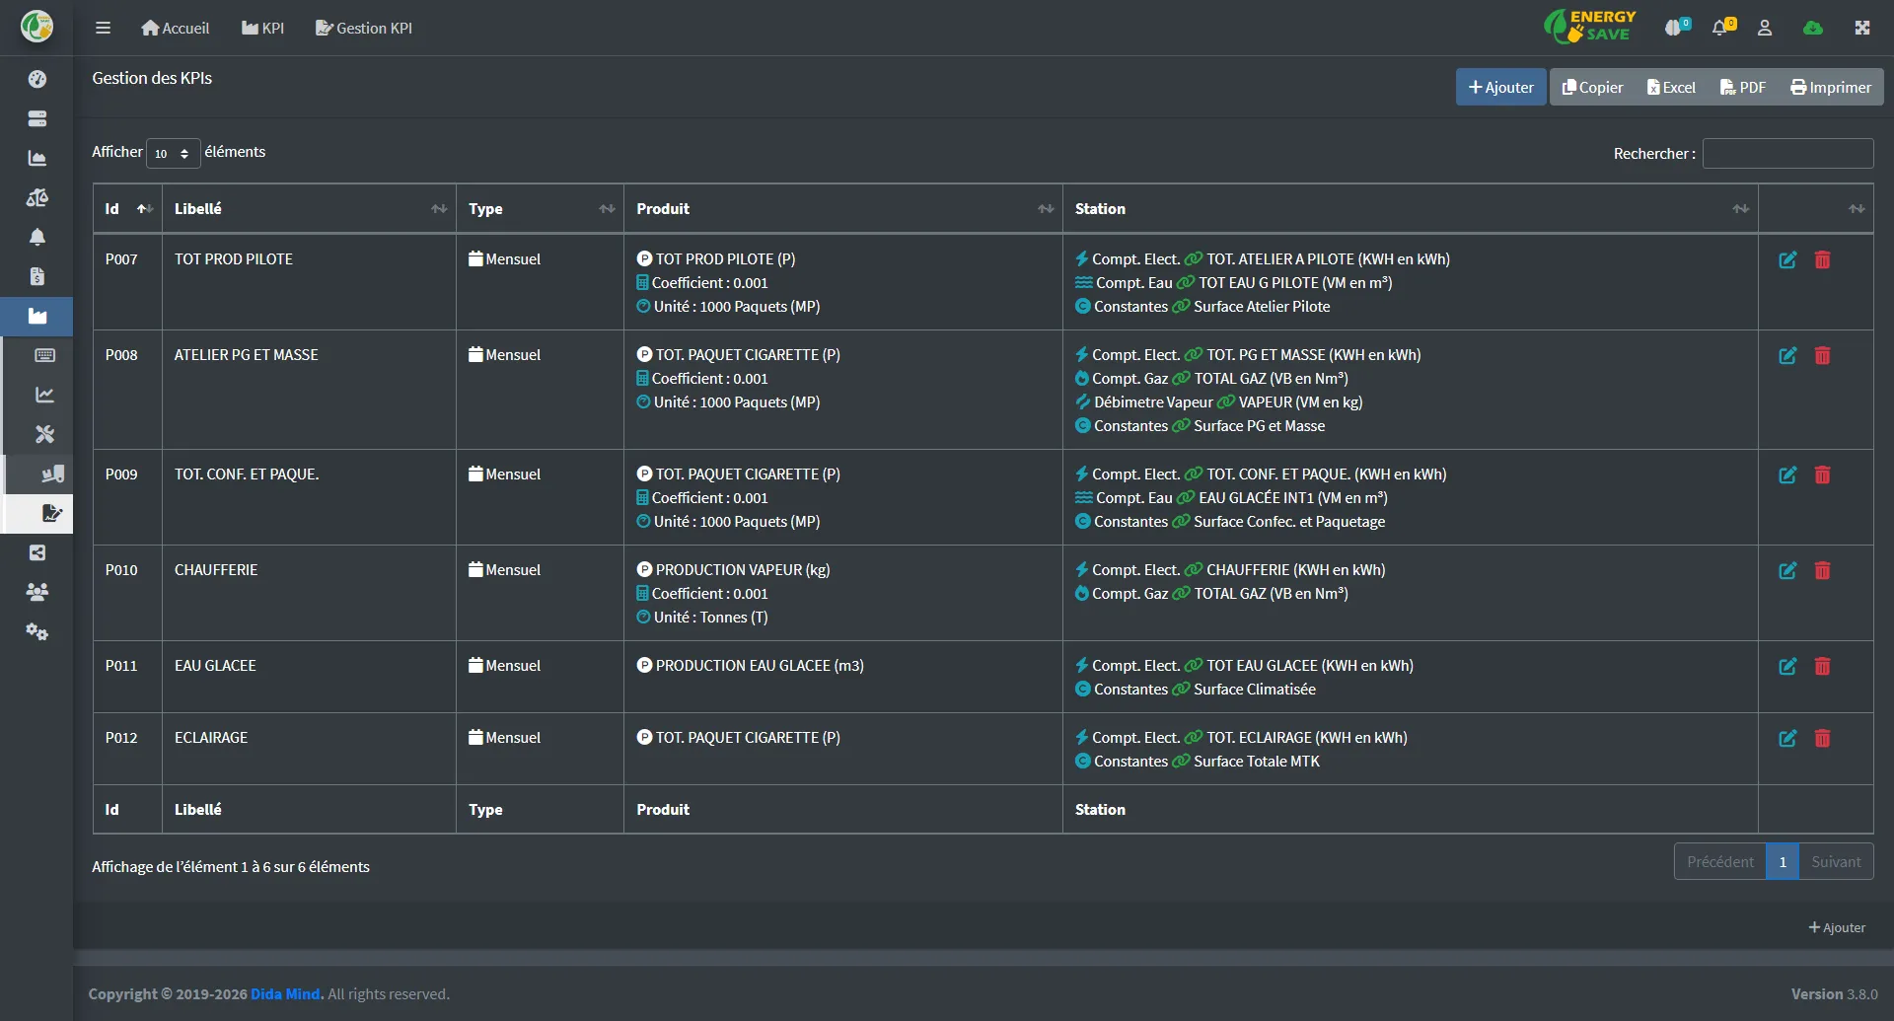
Task: Click cell text 'TOT. ECLAIRAGE (KWH en kWh)'
Action: tap(1307, 738)
